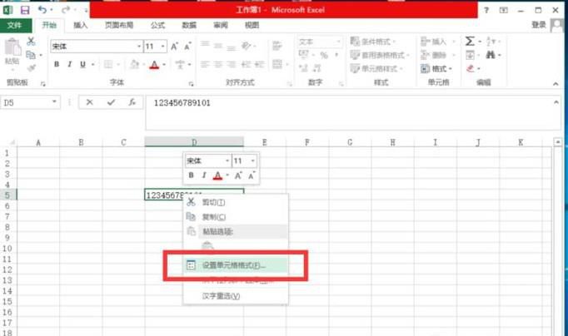Viewport: 568px width, 336px height.
Task: Switch to the 插入 ribbon tab
Action: pos(81,25)
